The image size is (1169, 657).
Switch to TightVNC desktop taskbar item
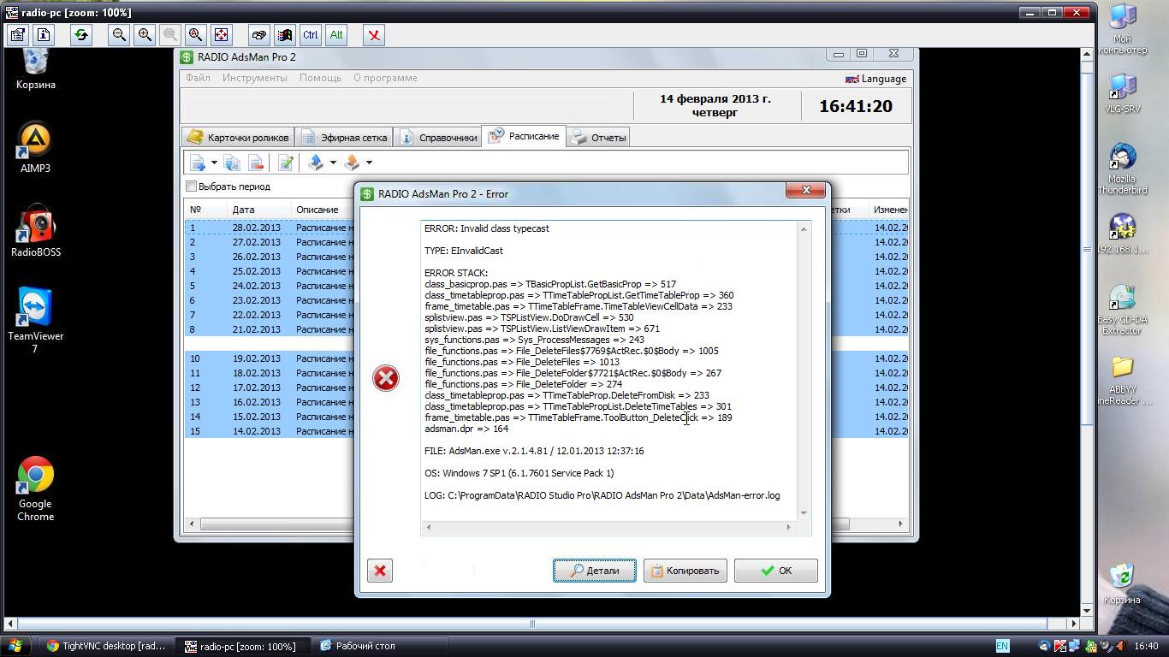tap(107, 646)
